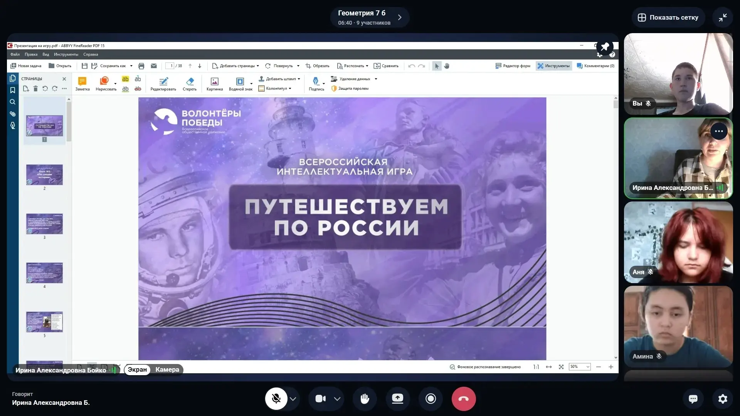The height and width of the screenshot is (416, 740).
Task: Start recording the call
Action: (x=431, y=399)
